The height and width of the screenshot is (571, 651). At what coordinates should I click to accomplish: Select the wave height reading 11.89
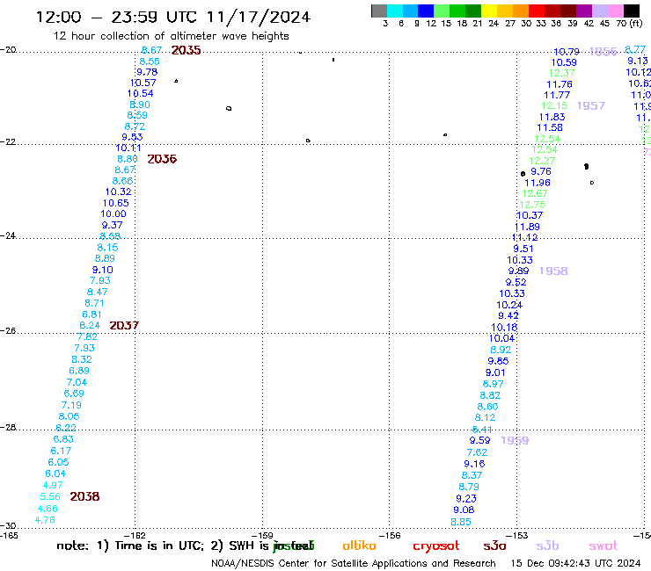coord(527,227)
